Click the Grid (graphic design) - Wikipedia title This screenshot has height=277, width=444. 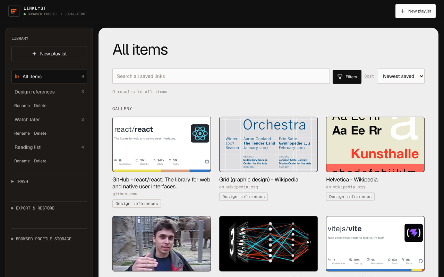[x=259, y=180]
